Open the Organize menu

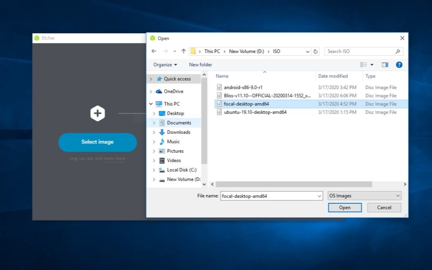[x=165, y=65]
